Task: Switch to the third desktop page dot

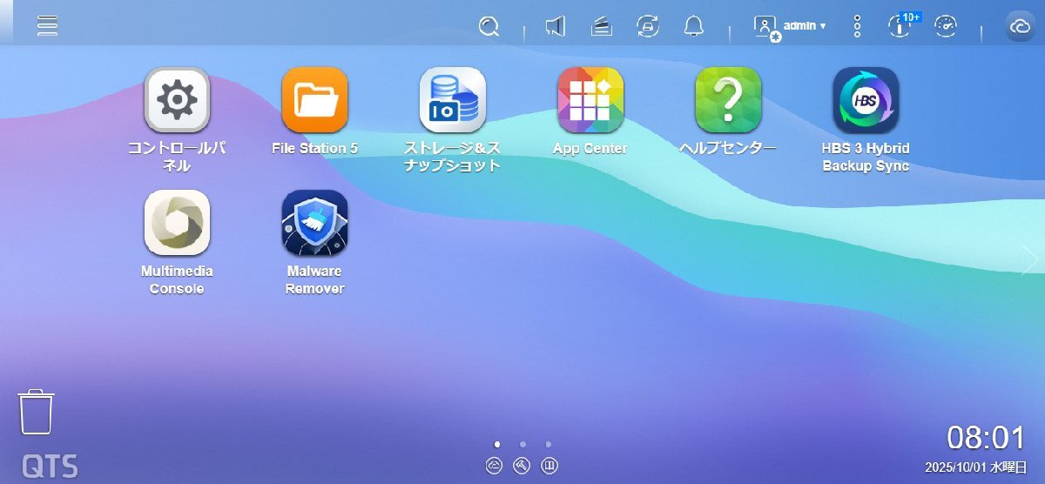Action: 549,444
